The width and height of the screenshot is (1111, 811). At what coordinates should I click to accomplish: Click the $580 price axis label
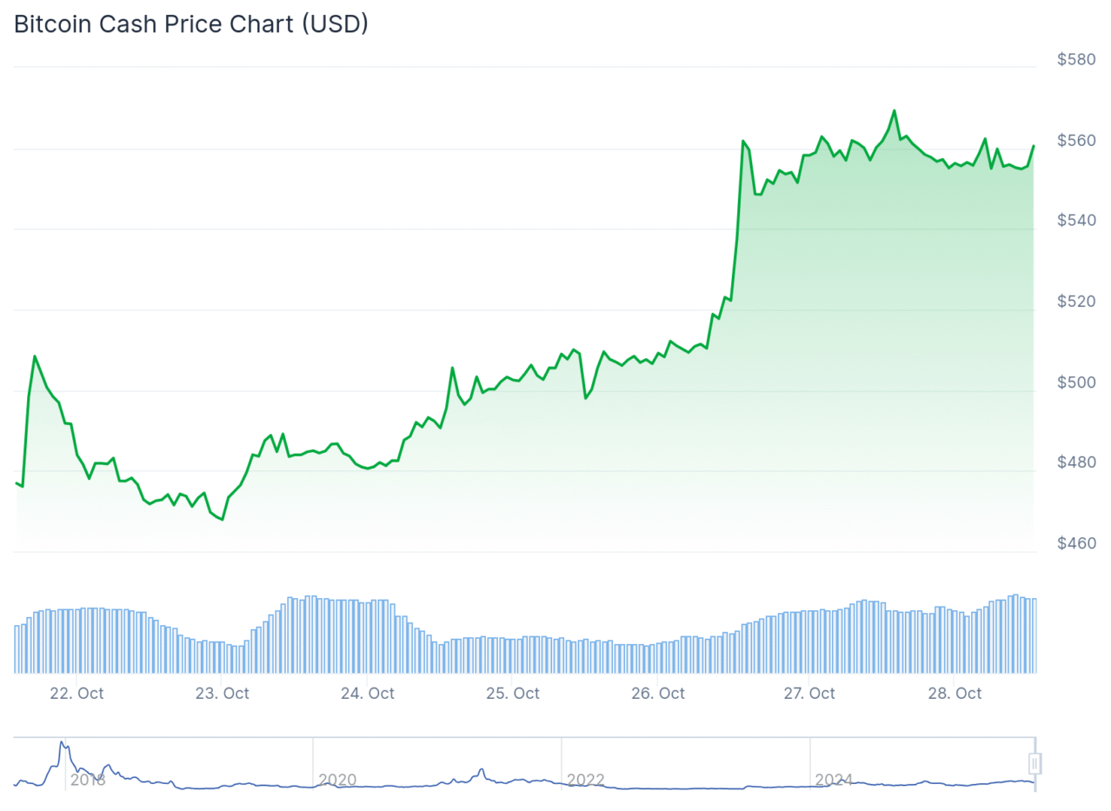(1076, 60)
